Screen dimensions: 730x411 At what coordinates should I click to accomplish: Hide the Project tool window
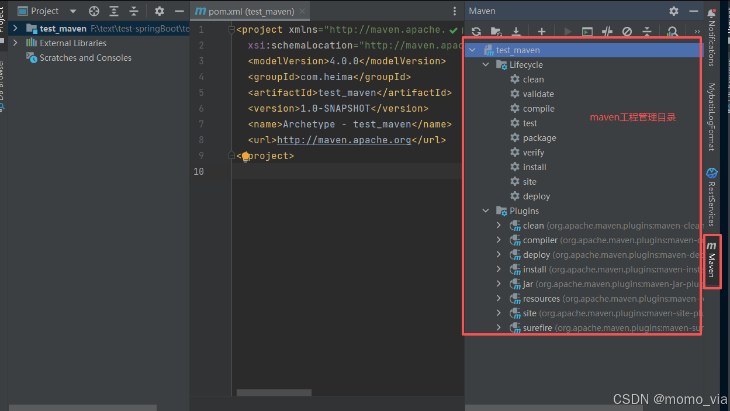point(179,11)
